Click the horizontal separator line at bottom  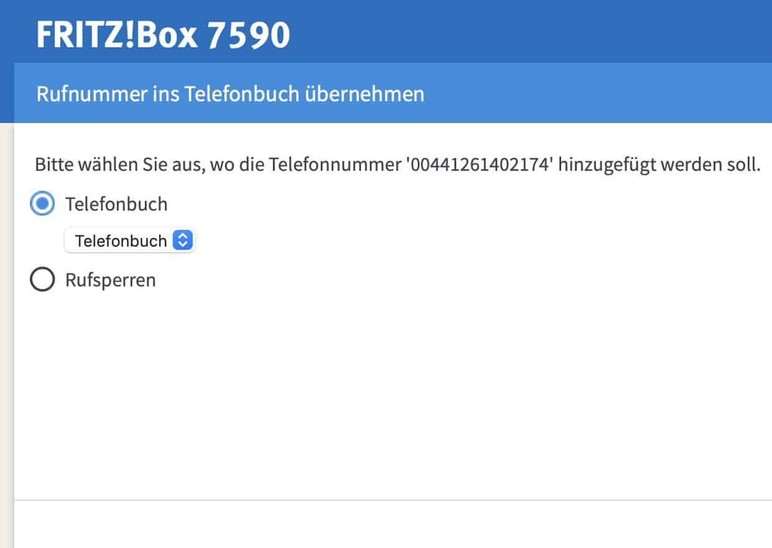pyautogui.click(x=392, y=500)
